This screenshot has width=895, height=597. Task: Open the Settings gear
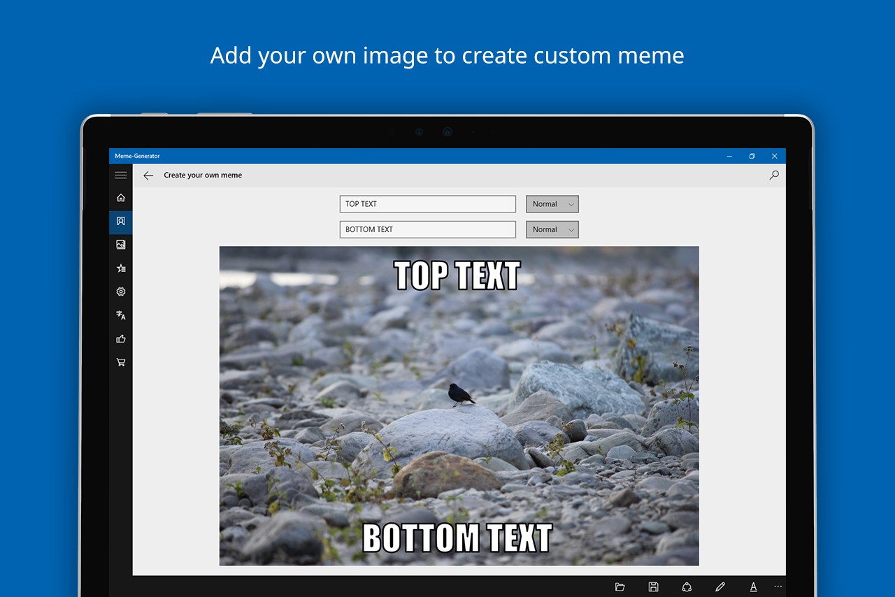[120, 292]
